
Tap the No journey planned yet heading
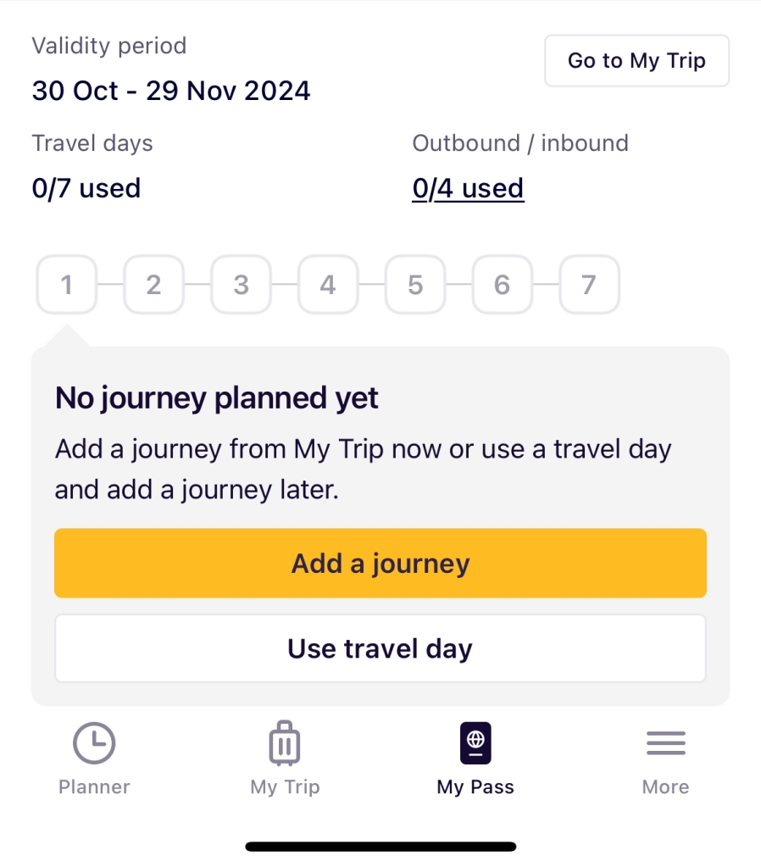(x=217, y=398)
